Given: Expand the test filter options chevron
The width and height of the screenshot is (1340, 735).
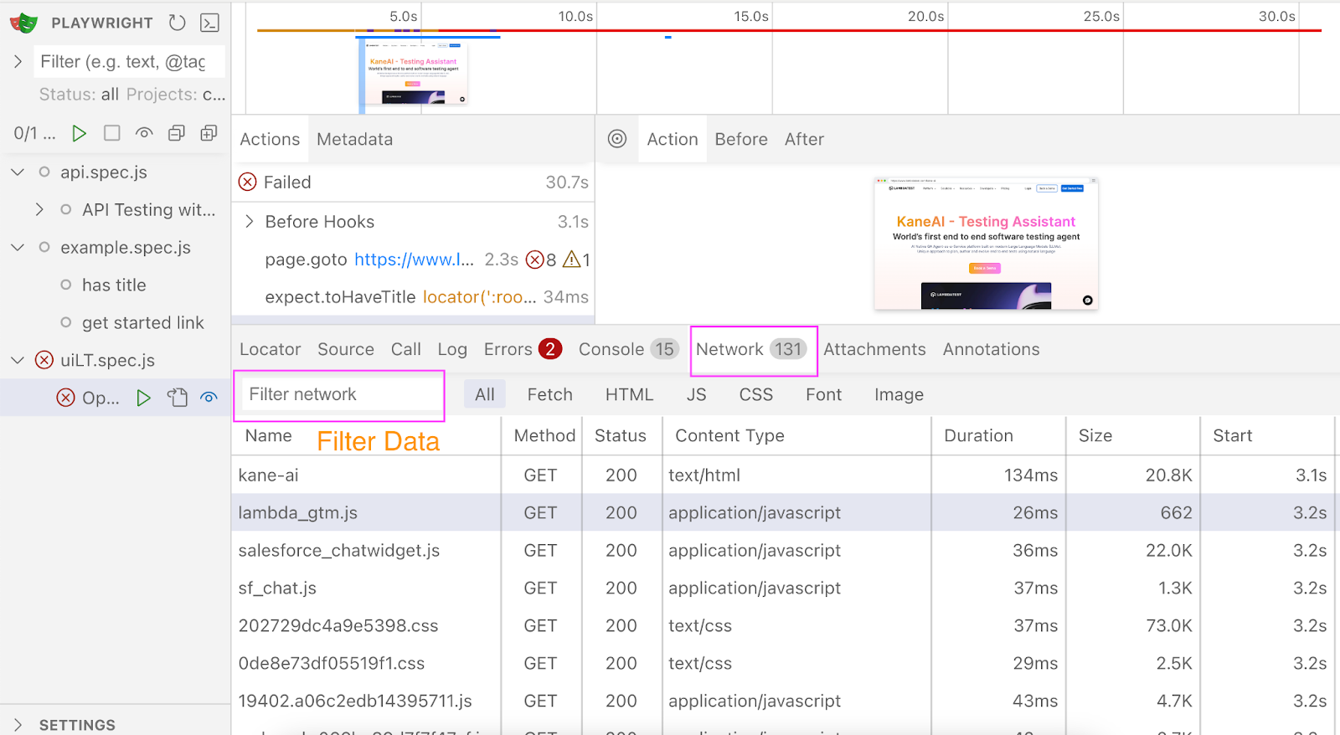Looking at the screenshot, I should point(18,61).
